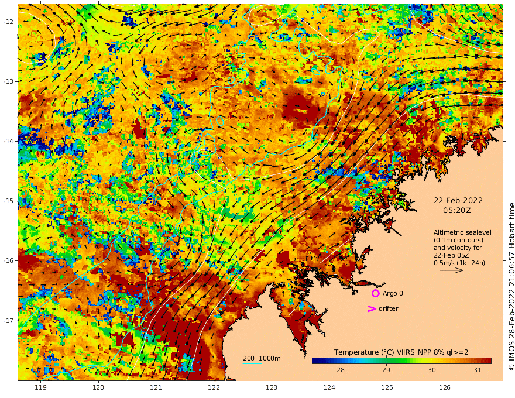Click the longitude label 123
Image resolution: width=515 pixels, height=398 pixels.
[x=272, y=387]
